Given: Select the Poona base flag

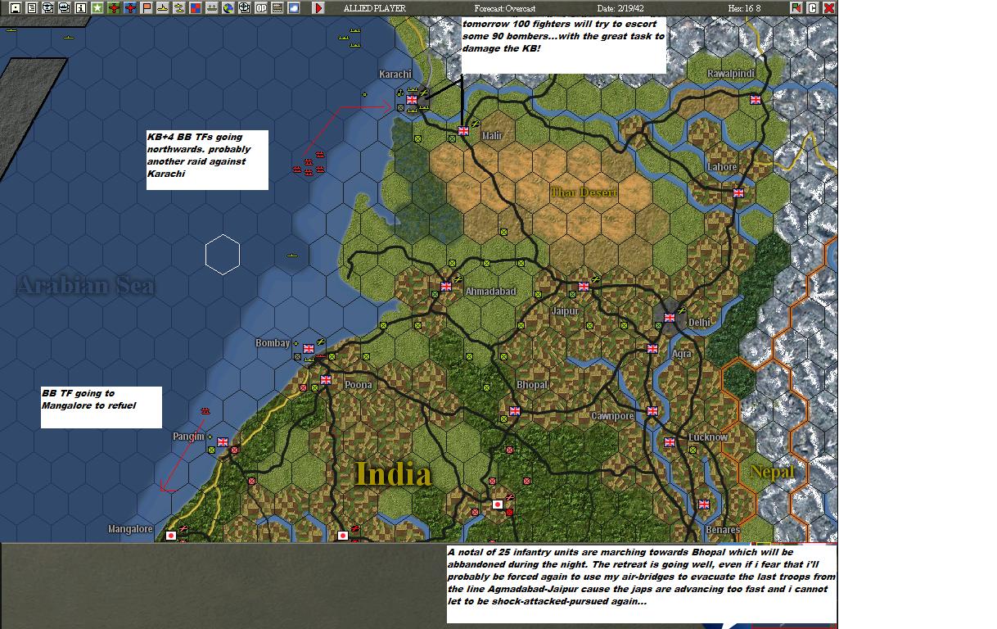Looking at the screenshot, I should pos(326,380).
